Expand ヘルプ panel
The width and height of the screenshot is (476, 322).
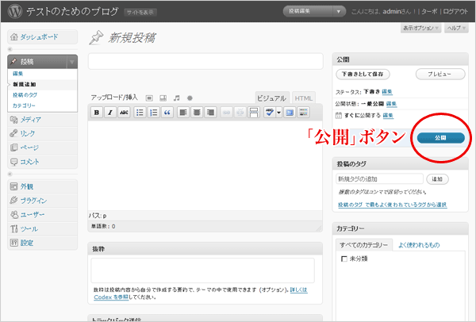[457, 28]
